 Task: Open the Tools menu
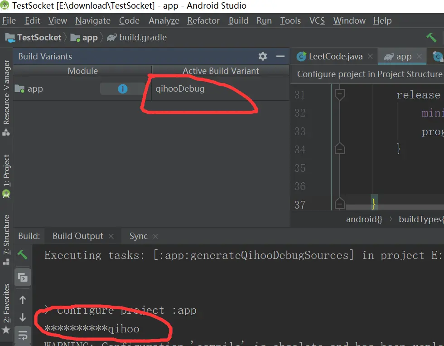pos(290,21)
